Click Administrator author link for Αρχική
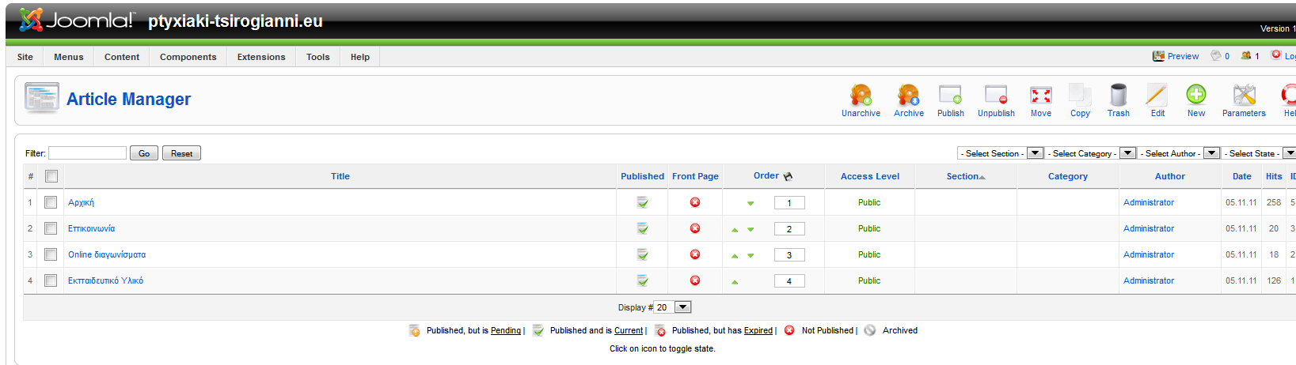Screen dimensions: 1296x365 click(x=1149, y=202)
